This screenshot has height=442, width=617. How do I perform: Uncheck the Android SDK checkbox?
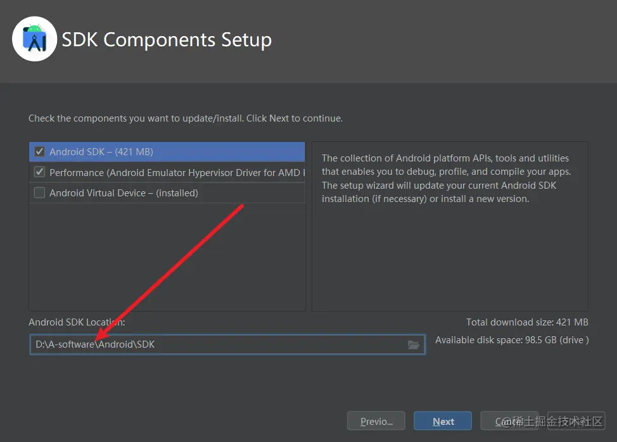39,151
